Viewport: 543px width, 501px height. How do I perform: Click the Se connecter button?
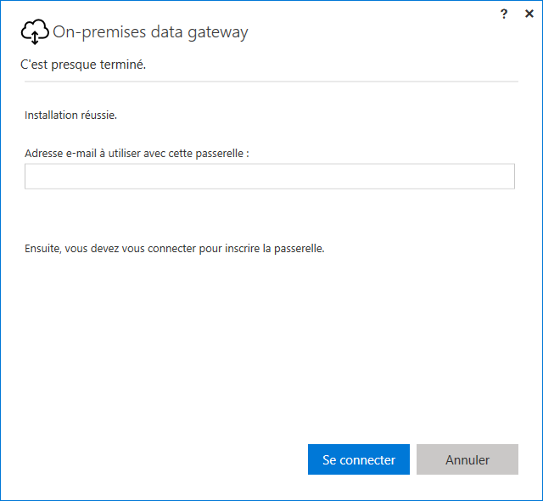[x=358, y=459]
